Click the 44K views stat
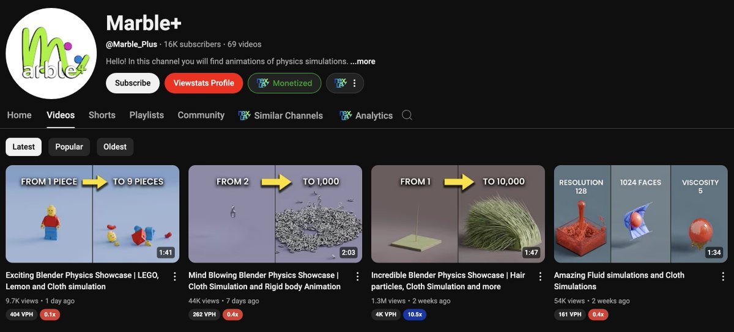This screenshot has height=332, width=734. [x=204, y=301]
